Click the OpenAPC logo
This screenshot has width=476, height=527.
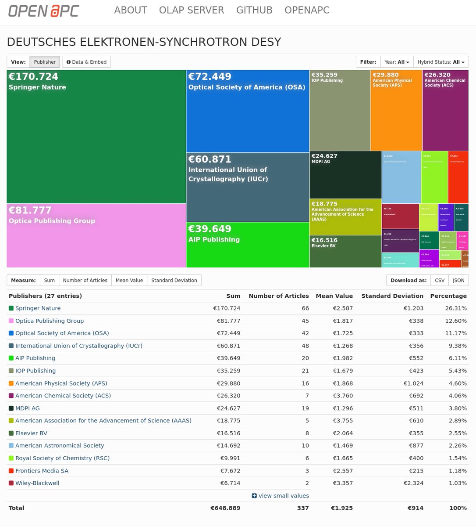pyautogui.click(x=43, y=11)
